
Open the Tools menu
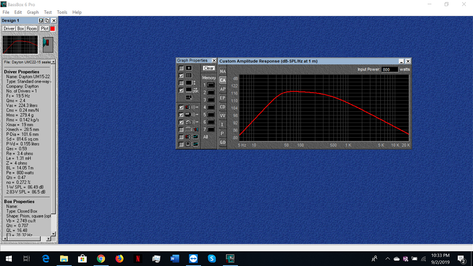pyautogui.click(x=62, y=12)
